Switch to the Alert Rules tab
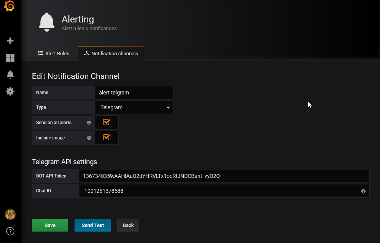Screen dimensions: 380x243 (x=54, y=53)
